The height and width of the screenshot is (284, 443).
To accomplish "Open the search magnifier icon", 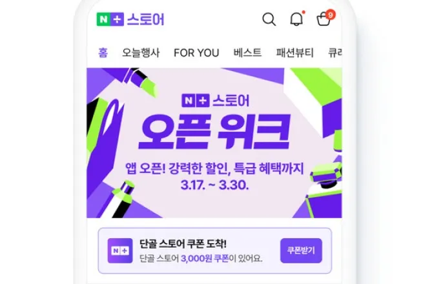I will [269, 19].
